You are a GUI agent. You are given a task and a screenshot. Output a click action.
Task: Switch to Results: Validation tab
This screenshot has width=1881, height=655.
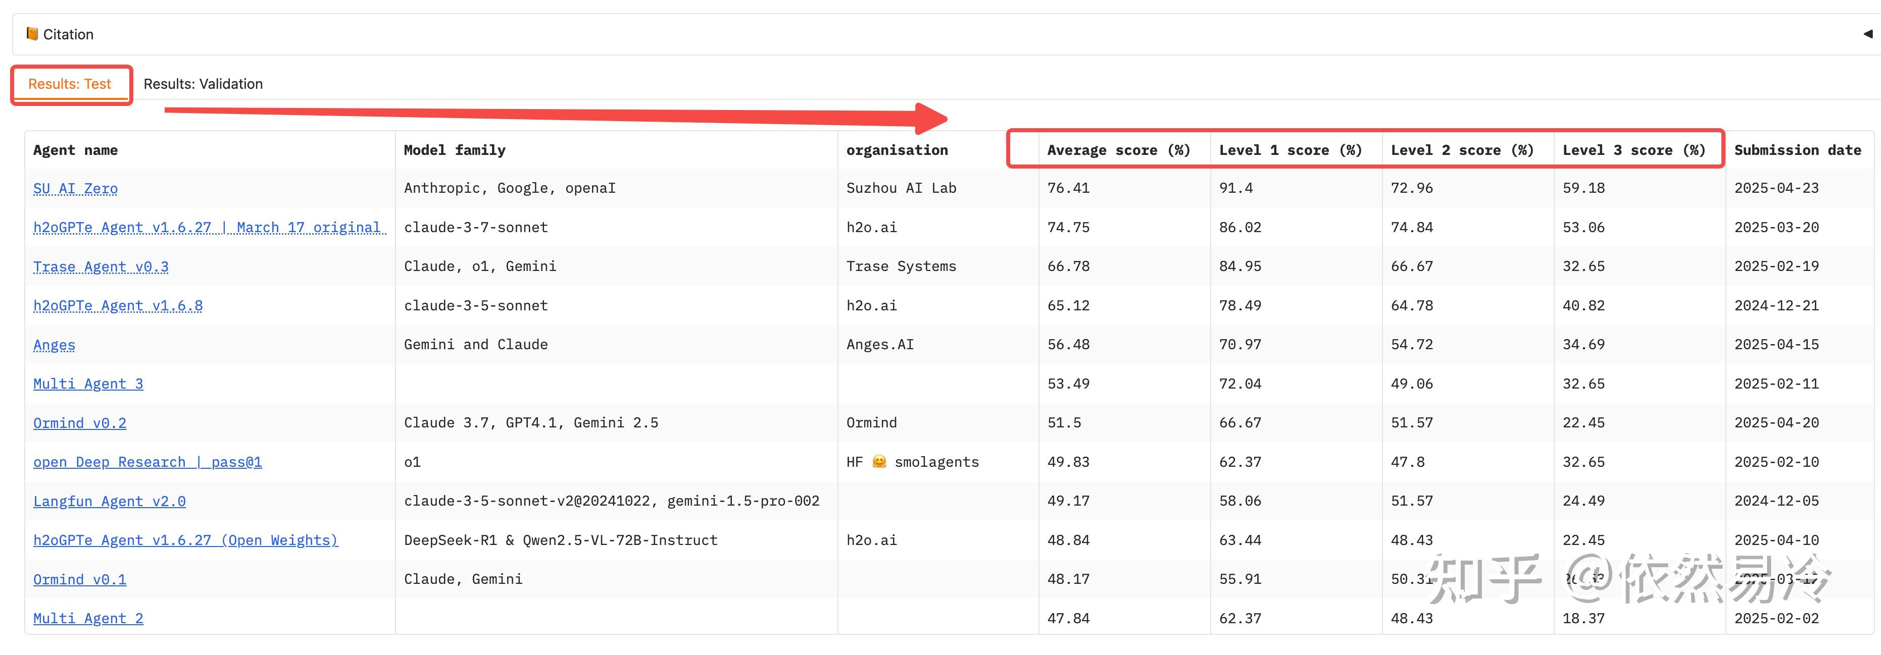(x=203, y=84)
